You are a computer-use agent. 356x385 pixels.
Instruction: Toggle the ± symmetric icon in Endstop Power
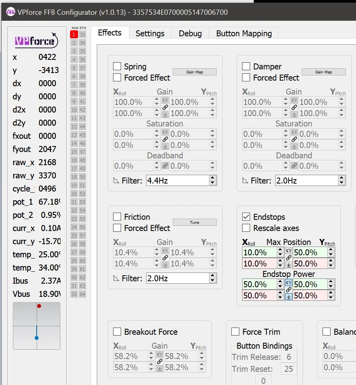[289, 297]
